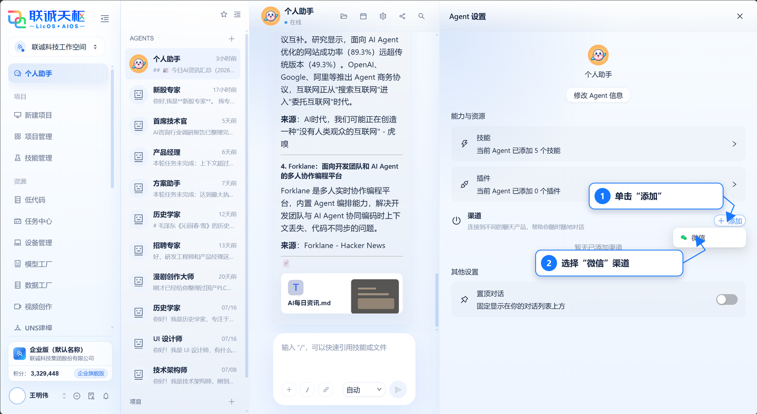The image size is (757, 414).
Task: Click the 添加 channel button
Action: tap(730, 221)
